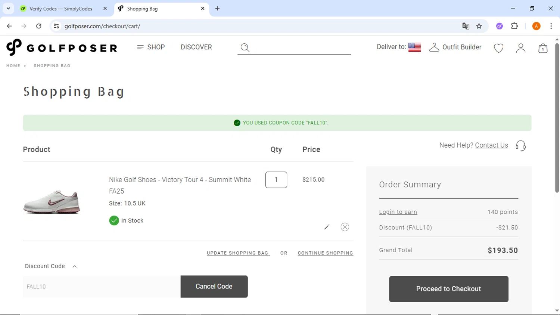560x315 pixels.
Task: Open a new browser tab
Action: 218,9
